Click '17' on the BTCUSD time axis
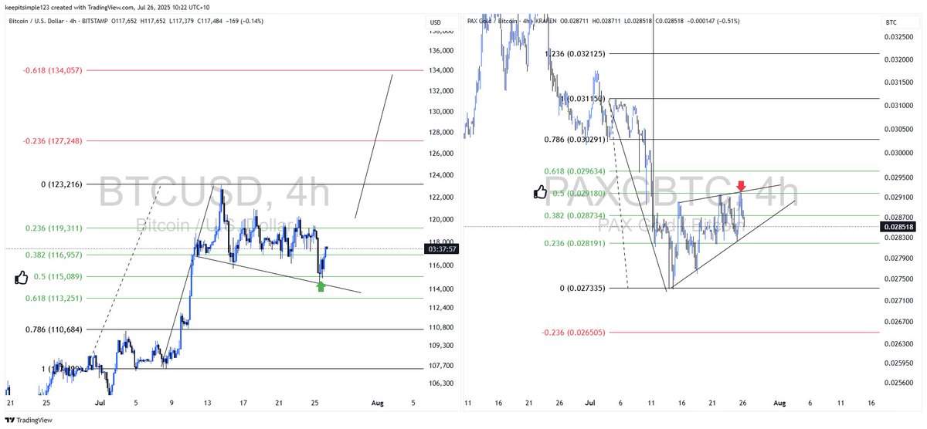This screenshot has width=927, height=429. coord(242,403)
